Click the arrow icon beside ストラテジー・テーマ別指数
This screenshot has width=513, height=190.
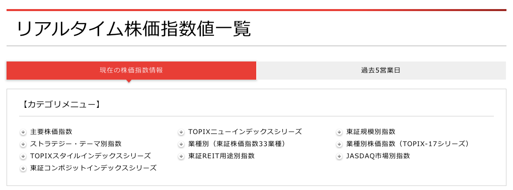tap(23, 145)
